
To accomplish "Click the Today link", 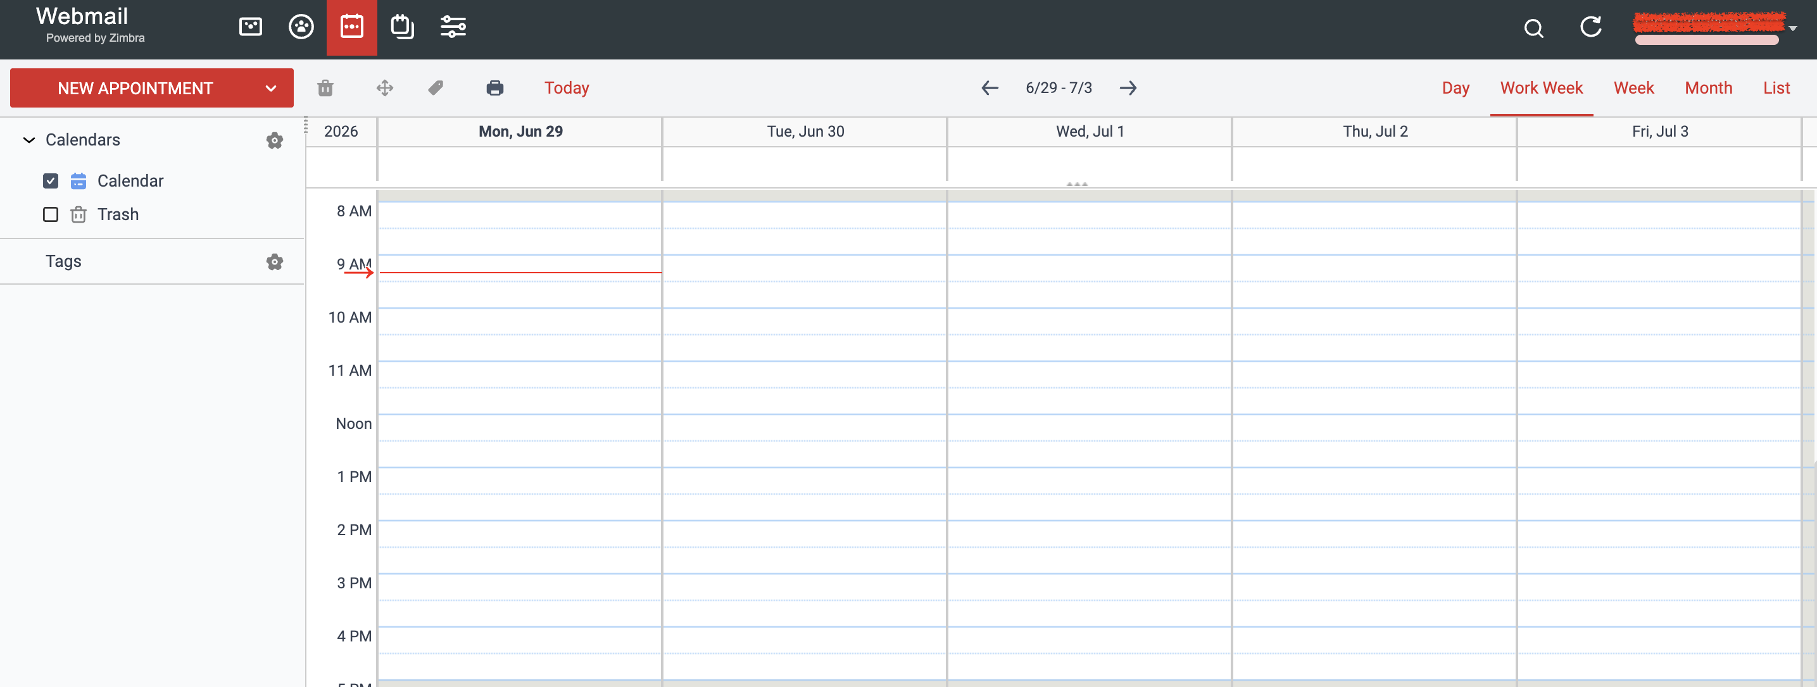I will click(x=567, y=88).
